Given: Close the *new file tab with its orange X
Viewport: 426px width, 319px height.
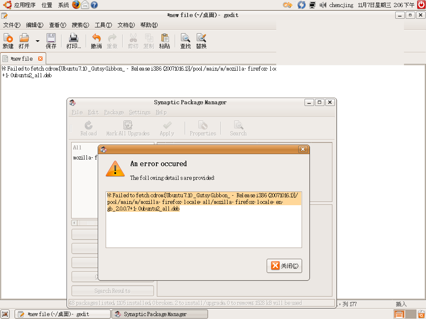Looking at the screenshot, I should [40, 59].
